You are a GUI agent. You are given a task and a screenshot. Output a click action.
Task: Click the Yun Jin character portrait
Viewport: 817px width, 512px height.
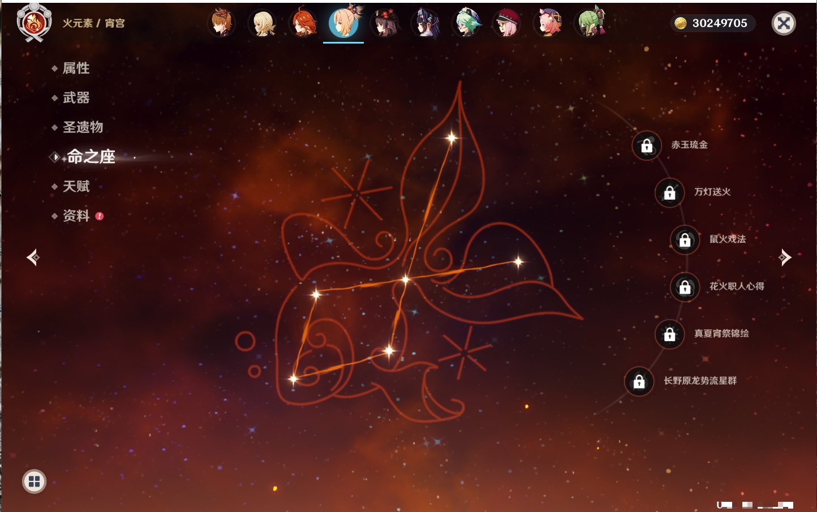[426, 24]
